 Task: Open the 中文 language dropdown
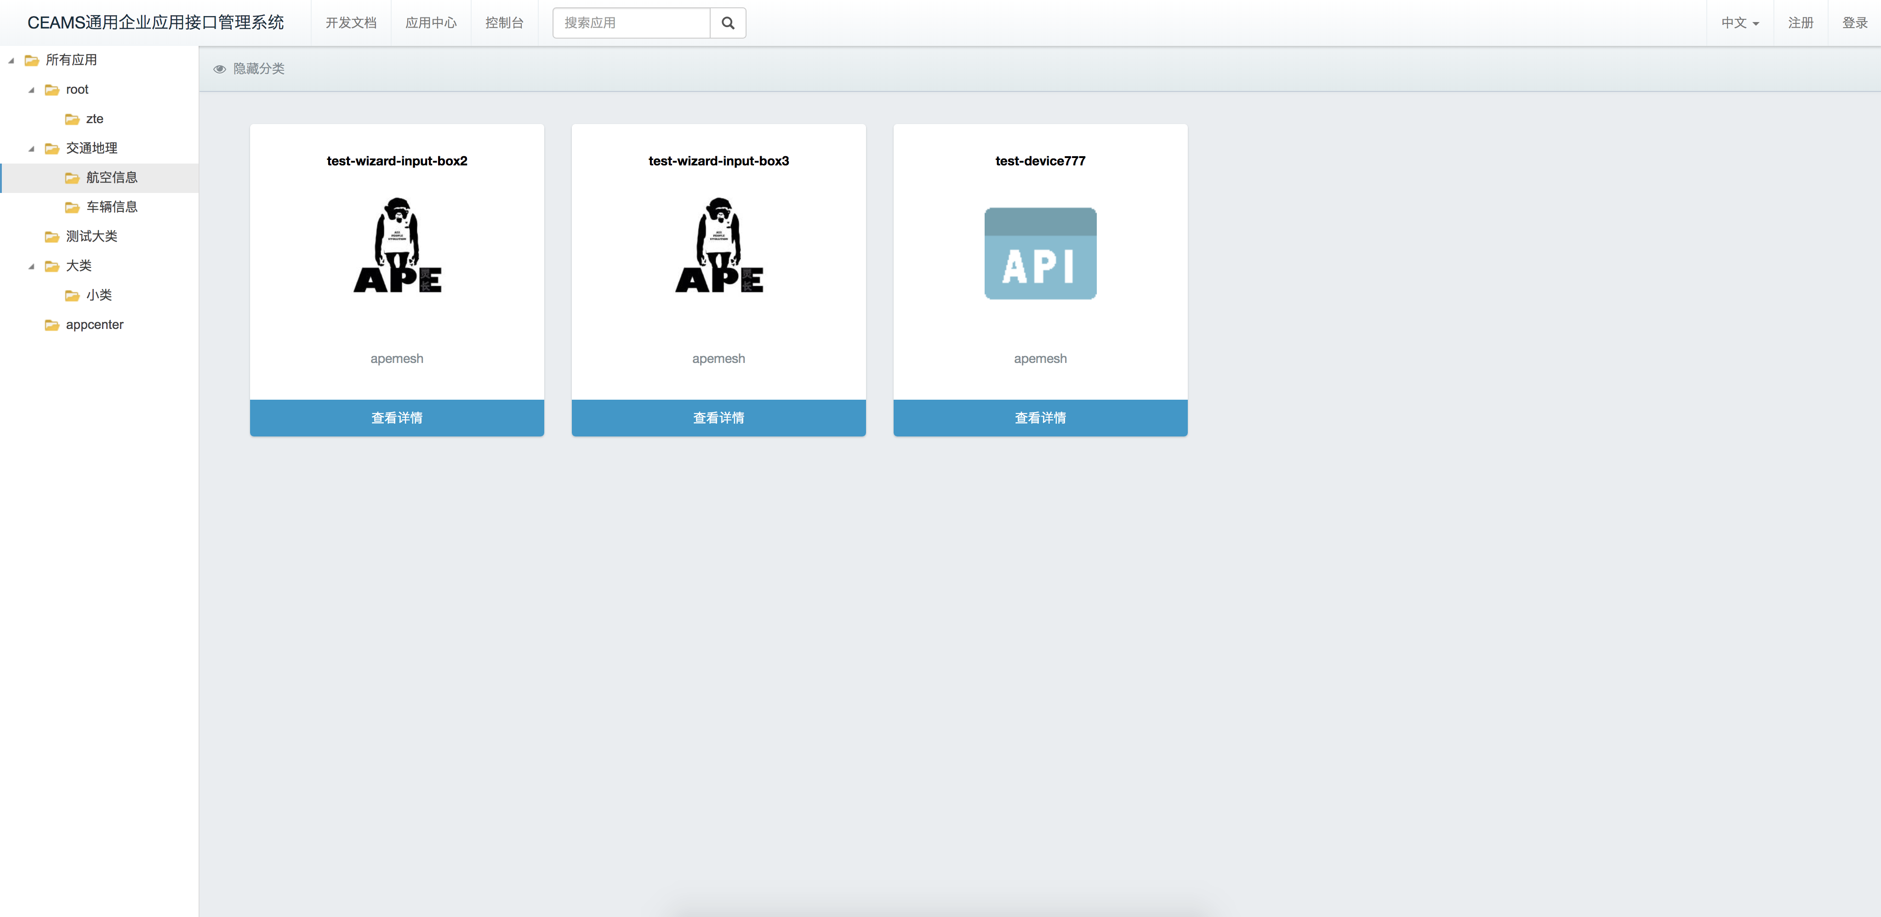coord(1740,23)
